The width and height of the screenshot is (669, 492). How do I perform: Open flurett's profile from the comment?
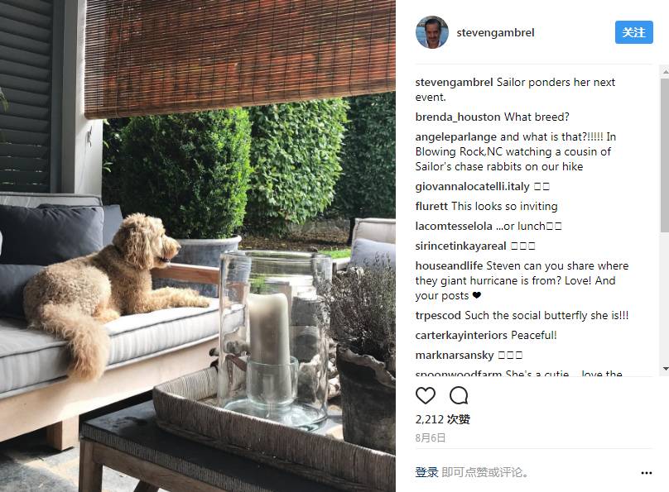point(431,206)
